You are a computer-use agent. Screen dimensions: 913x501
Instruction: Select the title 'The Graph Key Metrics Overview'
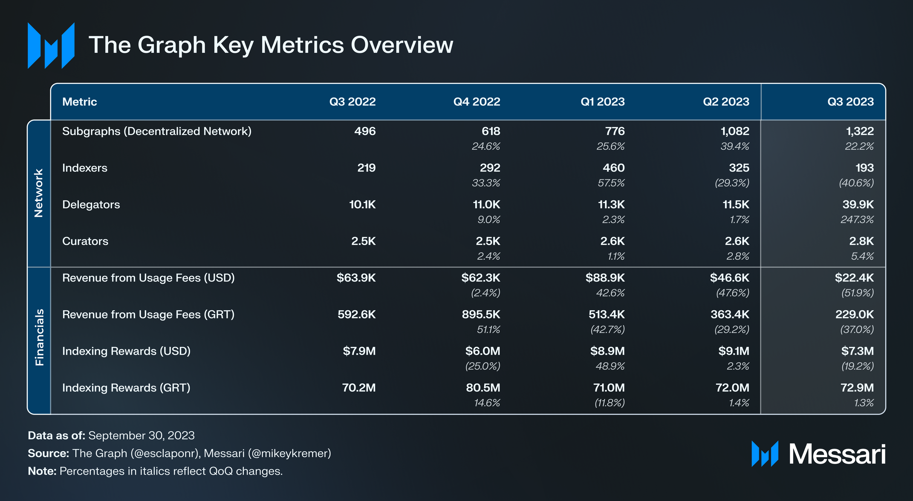(271, 45)
